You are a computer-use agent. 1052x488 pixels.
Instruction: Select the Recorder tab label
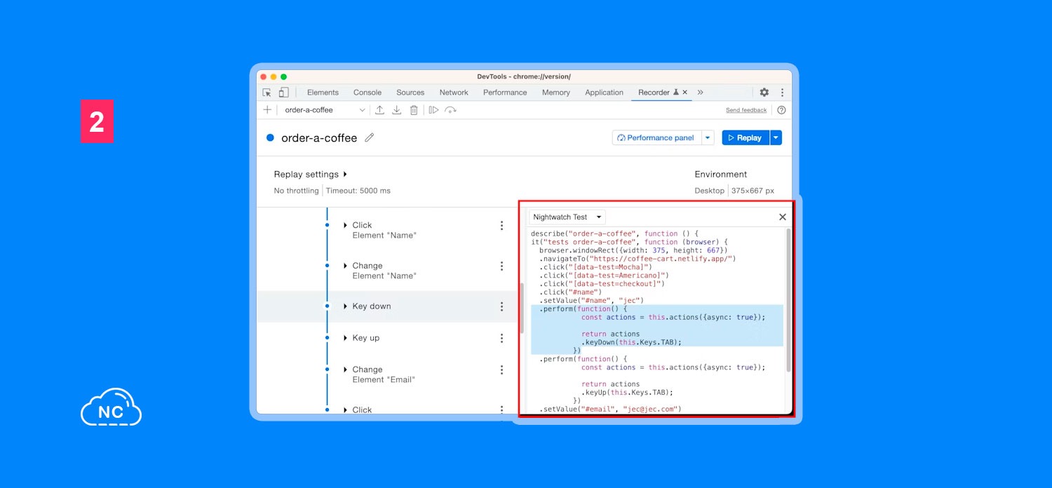coord(654,93)
